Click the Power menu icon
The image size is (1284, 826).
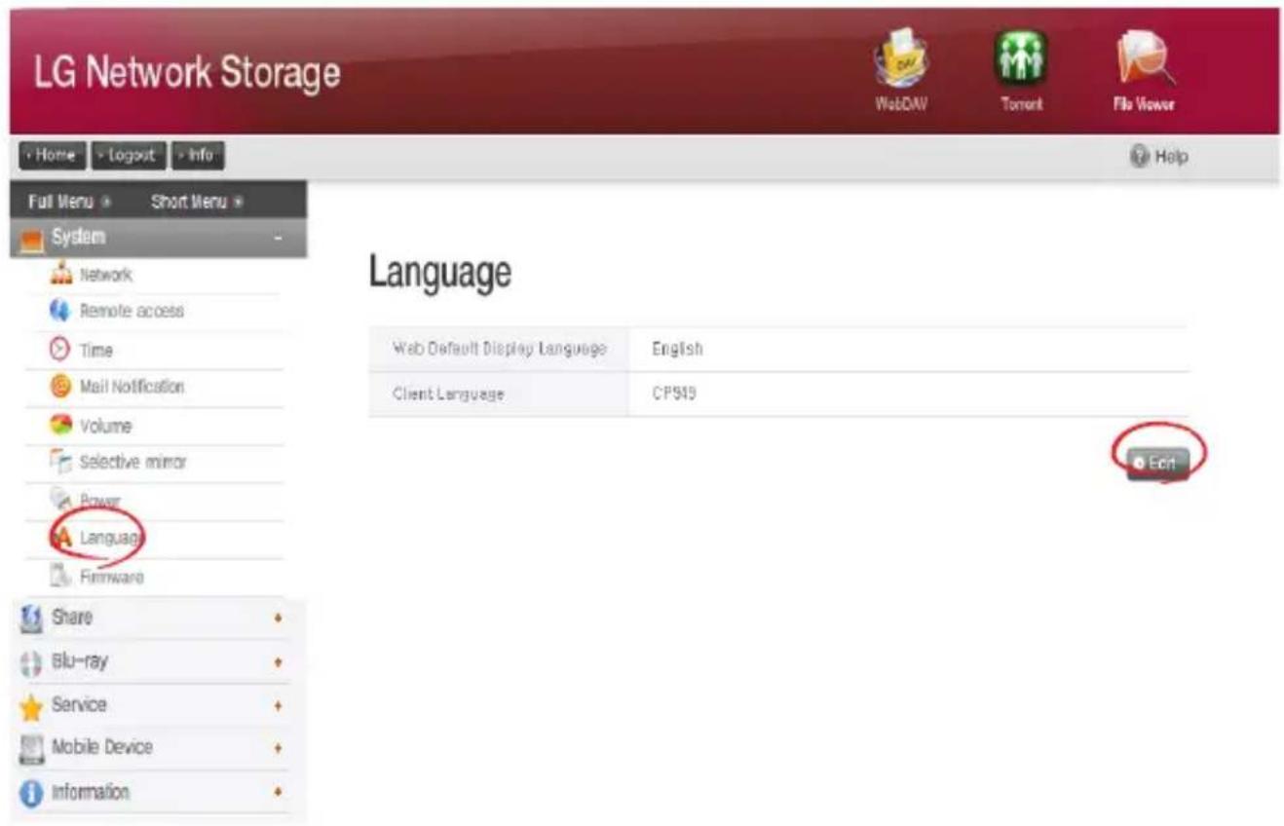pos(60,500)
